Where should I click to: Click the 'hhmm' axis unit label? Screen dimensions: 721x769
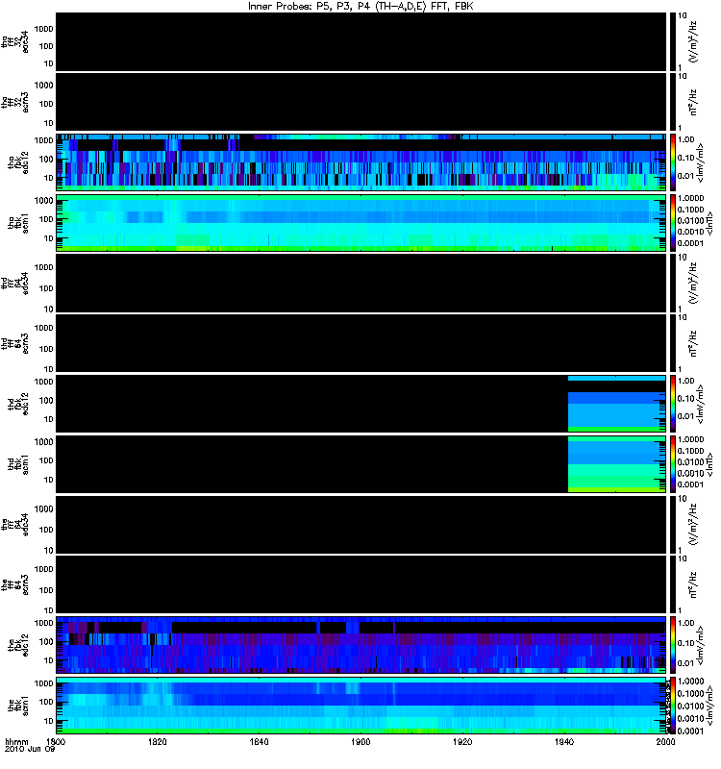pos(16,741)
